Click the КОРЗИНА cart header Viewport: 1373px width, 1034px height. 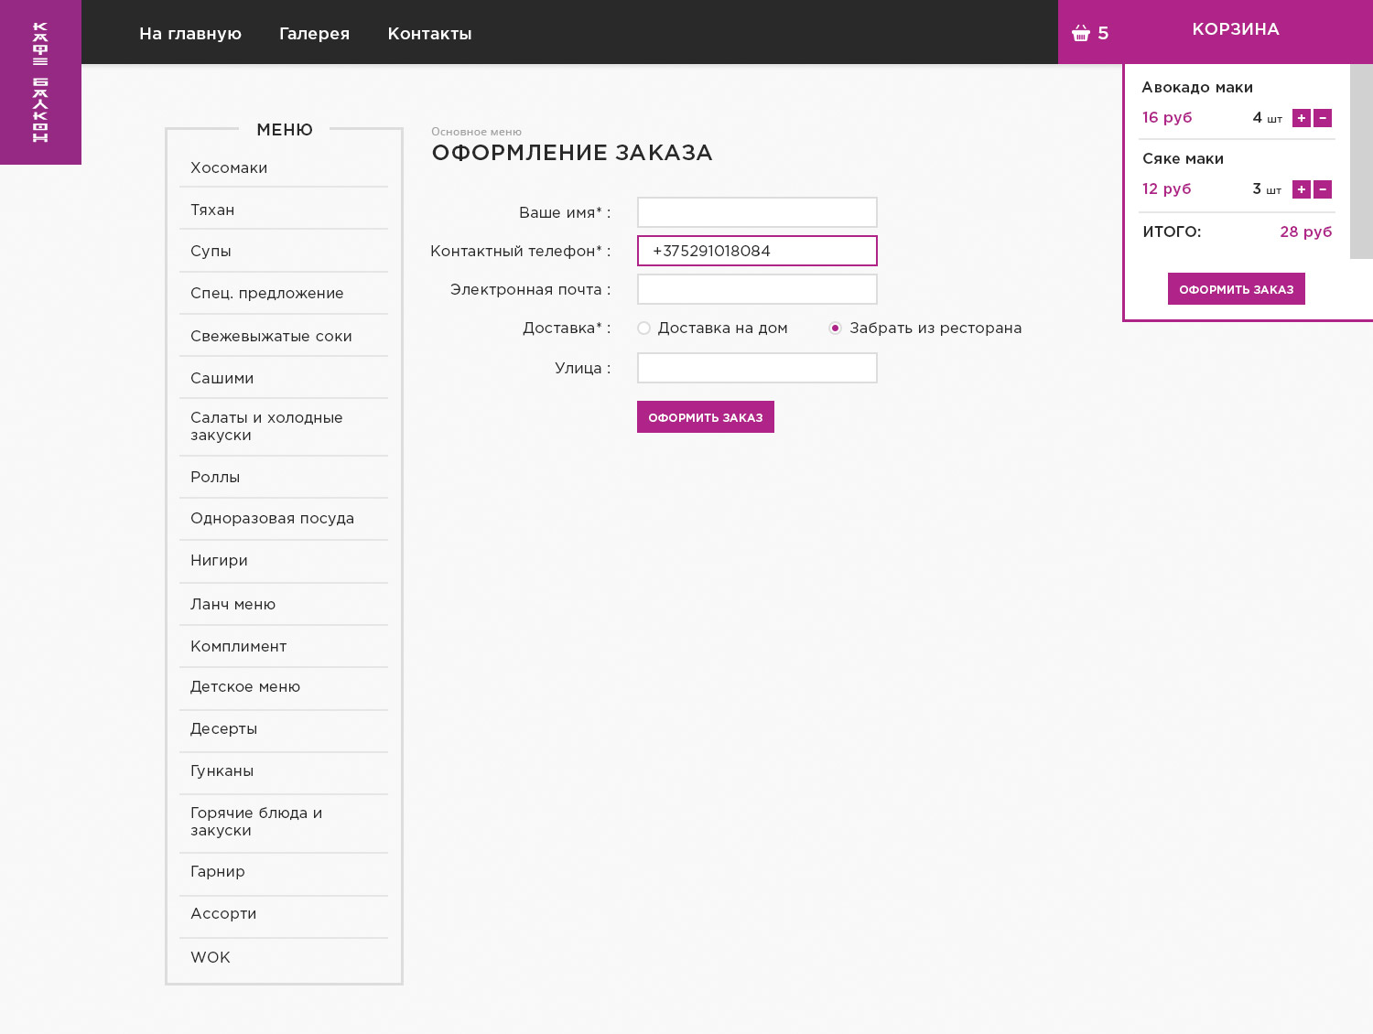(x=1235, y=29)
